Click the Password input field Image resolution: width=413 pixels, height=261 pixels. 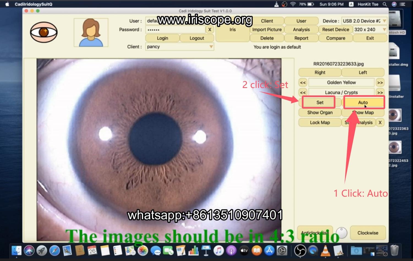tap(175, 29)
